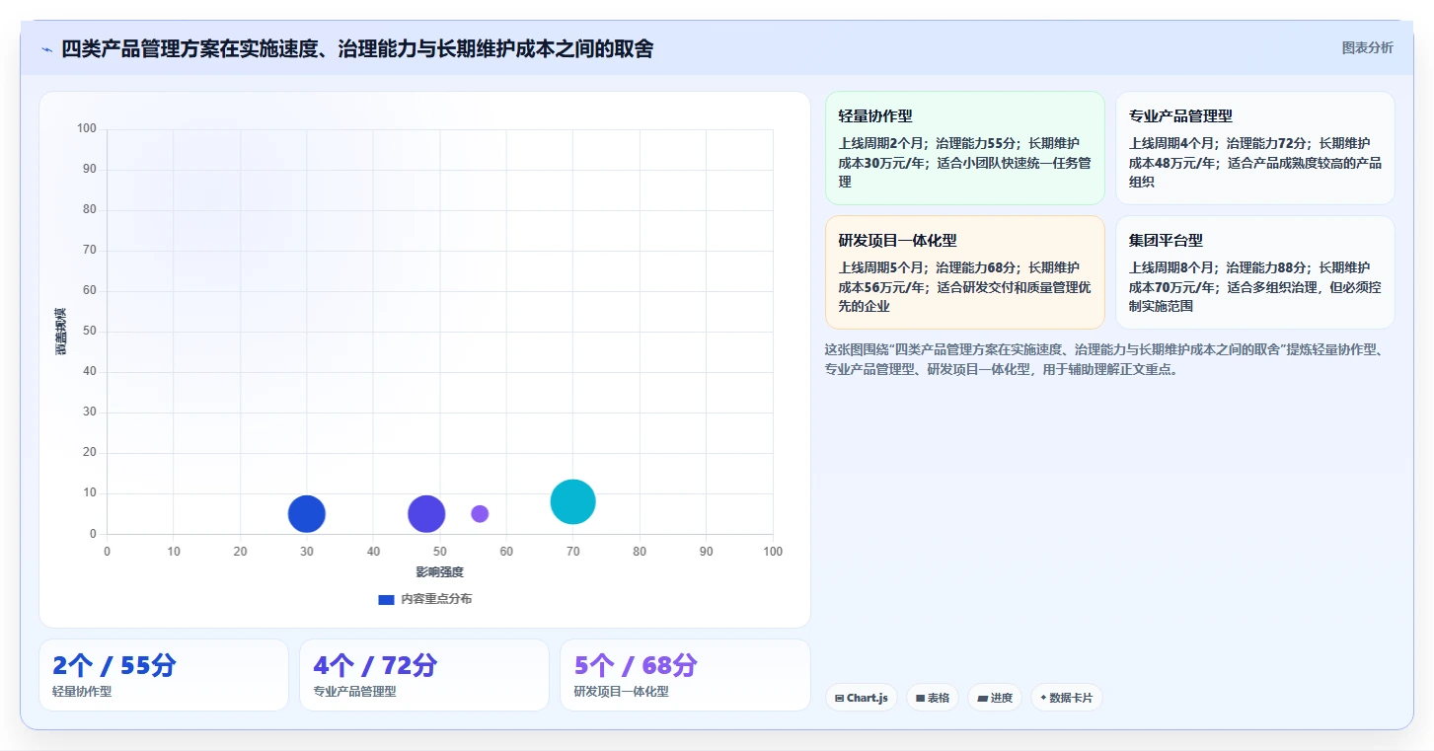Click the 轻量协作型 label under 2个 / 55分

[82, 692]
